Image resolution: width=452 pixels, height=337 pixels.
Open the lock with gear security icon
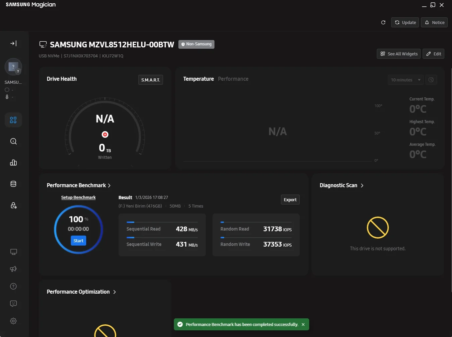click(13, 205)
